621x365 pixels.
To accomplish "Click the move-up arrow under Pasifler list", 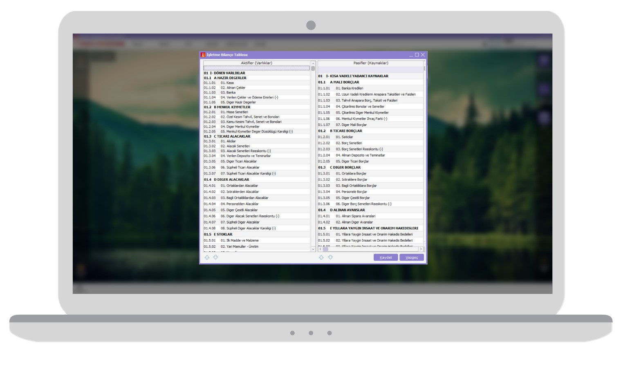I will click(x=321, y=258).
